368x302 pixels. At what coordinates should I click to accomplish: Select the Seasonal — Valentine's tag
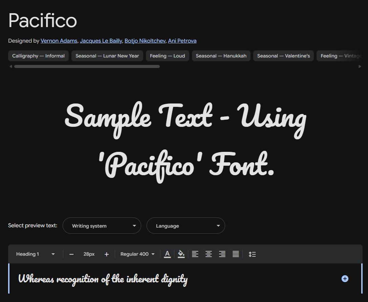pos(283,56)
